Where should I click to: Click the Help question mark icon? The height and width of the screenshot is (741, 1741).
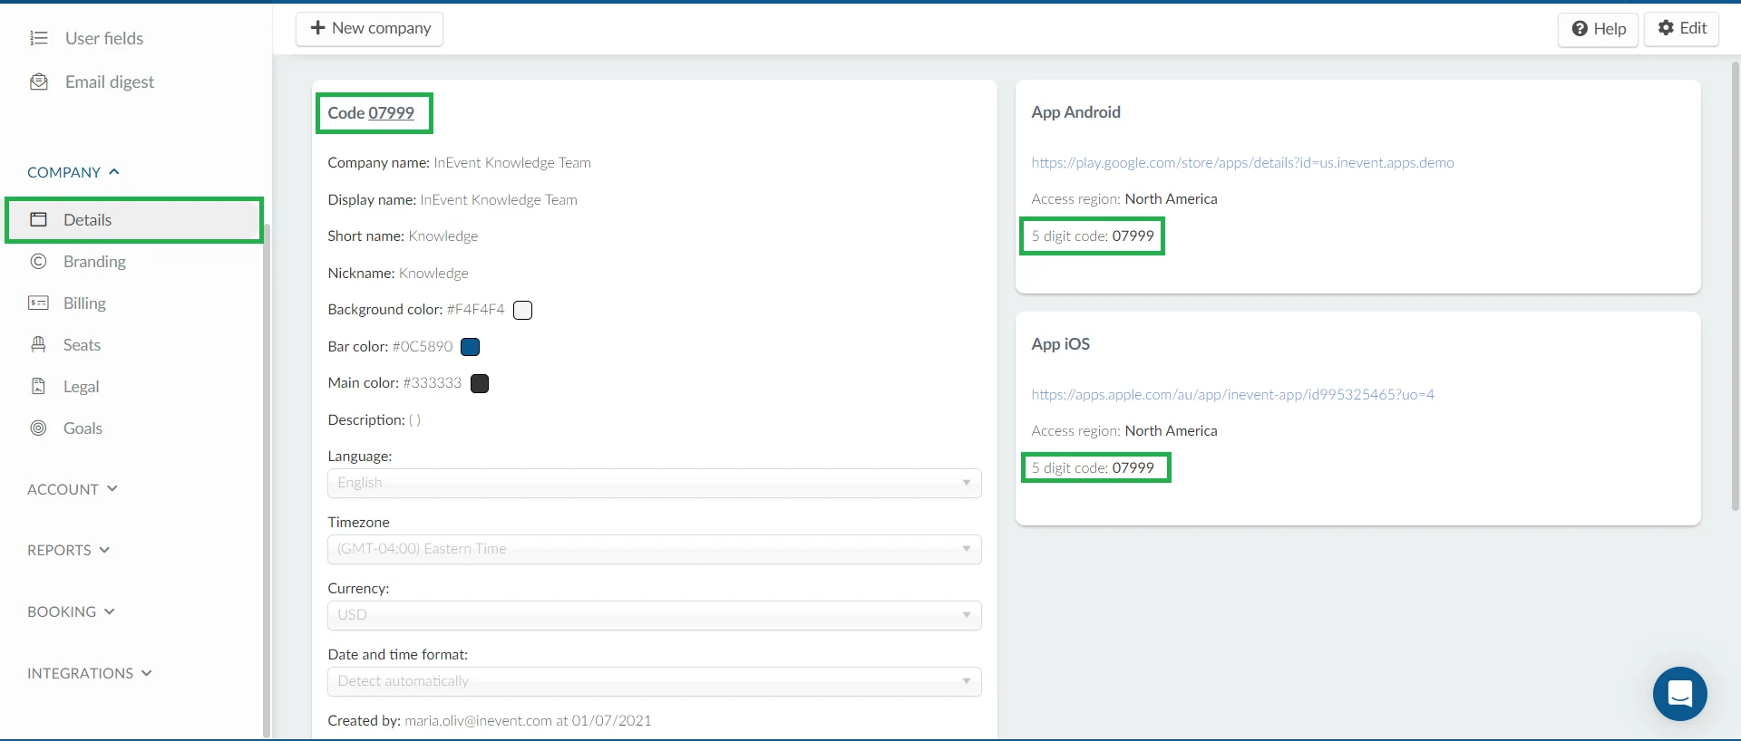click(x=1580, y=28)
